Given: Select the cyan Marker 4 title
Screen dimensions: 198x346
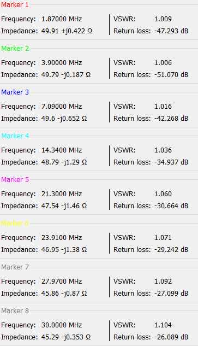Looking at the screenshot, I should point(15,136).
